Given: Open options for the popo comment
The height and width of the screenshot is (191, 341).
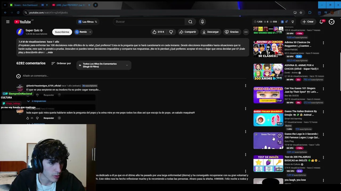Looking at the screenshot, I should pos(246,108).
